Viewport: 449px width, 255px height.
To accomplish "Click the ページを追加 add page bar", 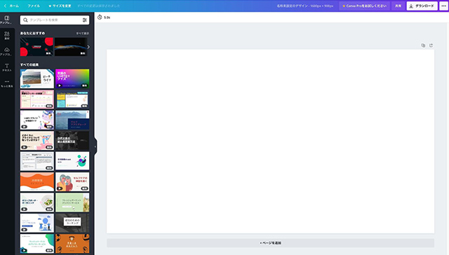I will [x=270, y=243].
